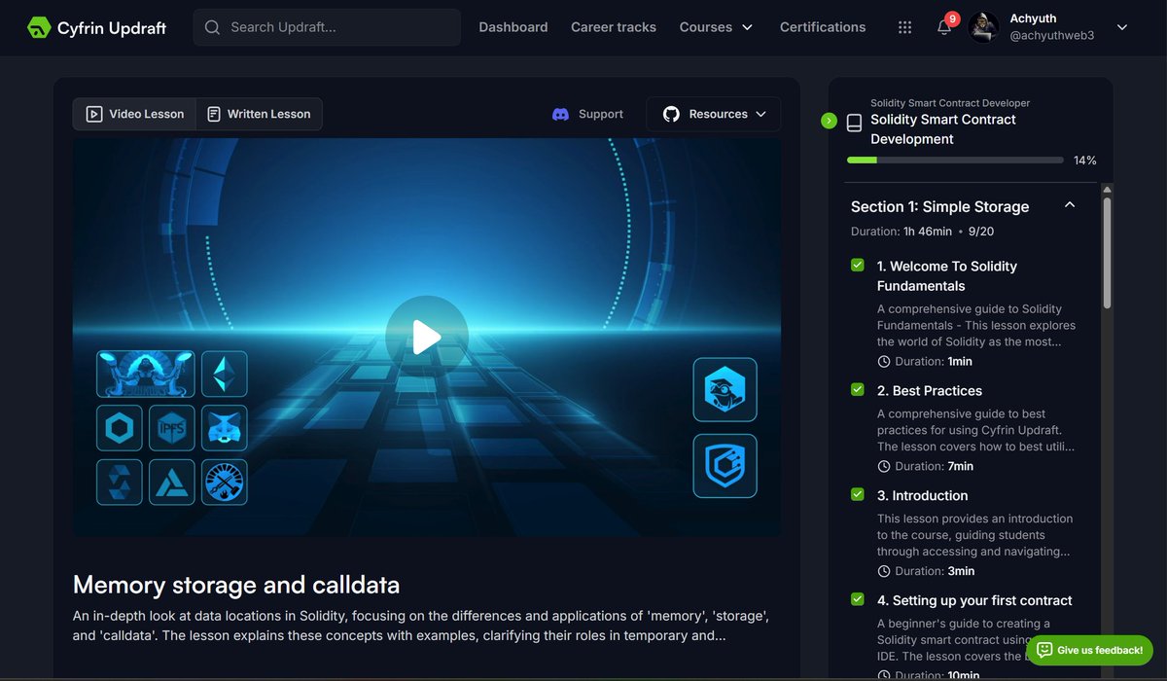Click the Cyfrin Updraft logo icon
This screenshot has width=1167, height=681.
click(39, 27)
